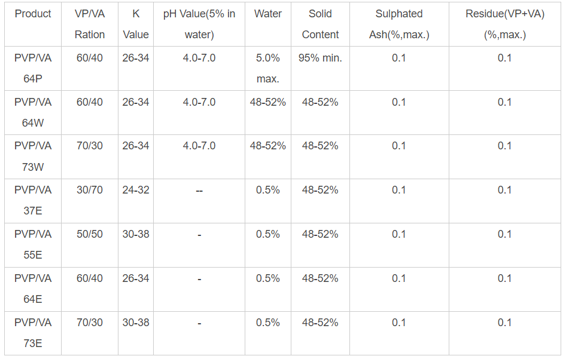Select the Water column header

267,14
